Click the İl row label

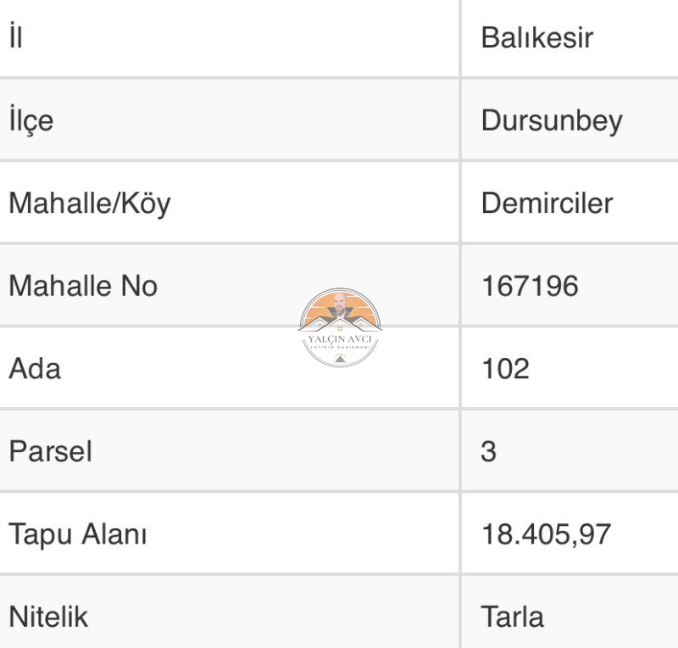[x=16, y=36]
